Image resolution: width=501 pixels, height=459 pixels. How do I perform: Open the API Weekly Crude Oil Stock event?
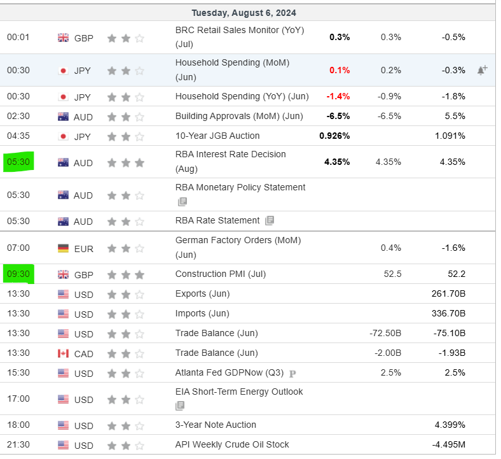coord(232,444)
